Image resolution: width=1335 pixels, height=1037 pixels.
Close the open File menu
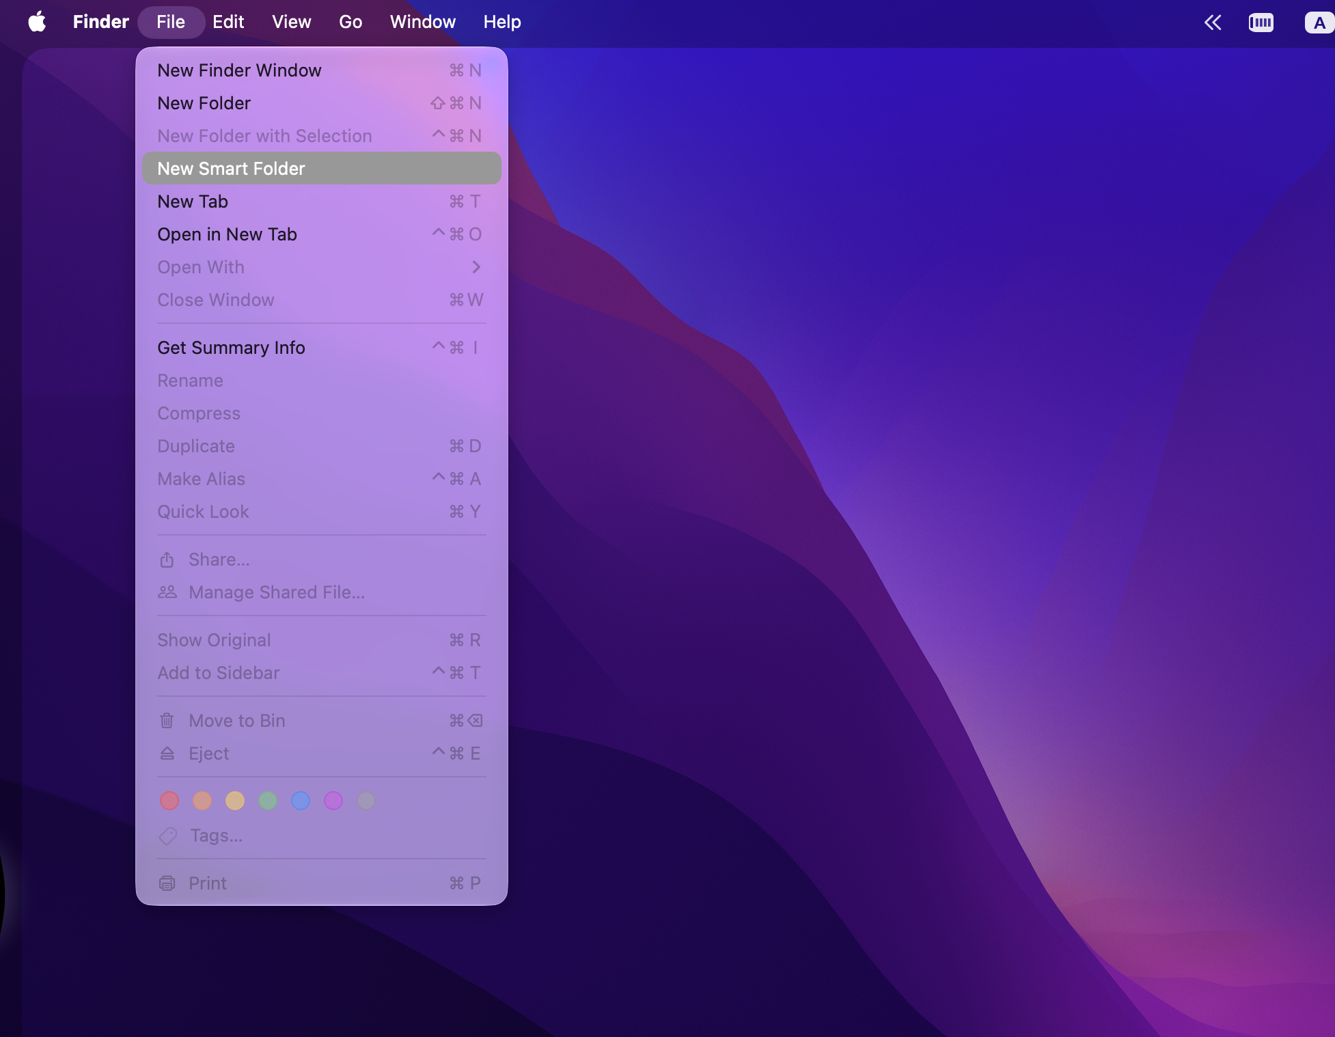click(171, 22)
